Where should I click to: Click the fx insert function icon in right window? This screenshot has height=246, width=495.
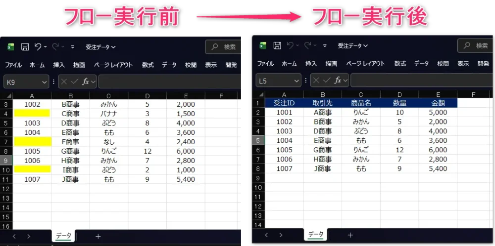(x=338, y=80)
